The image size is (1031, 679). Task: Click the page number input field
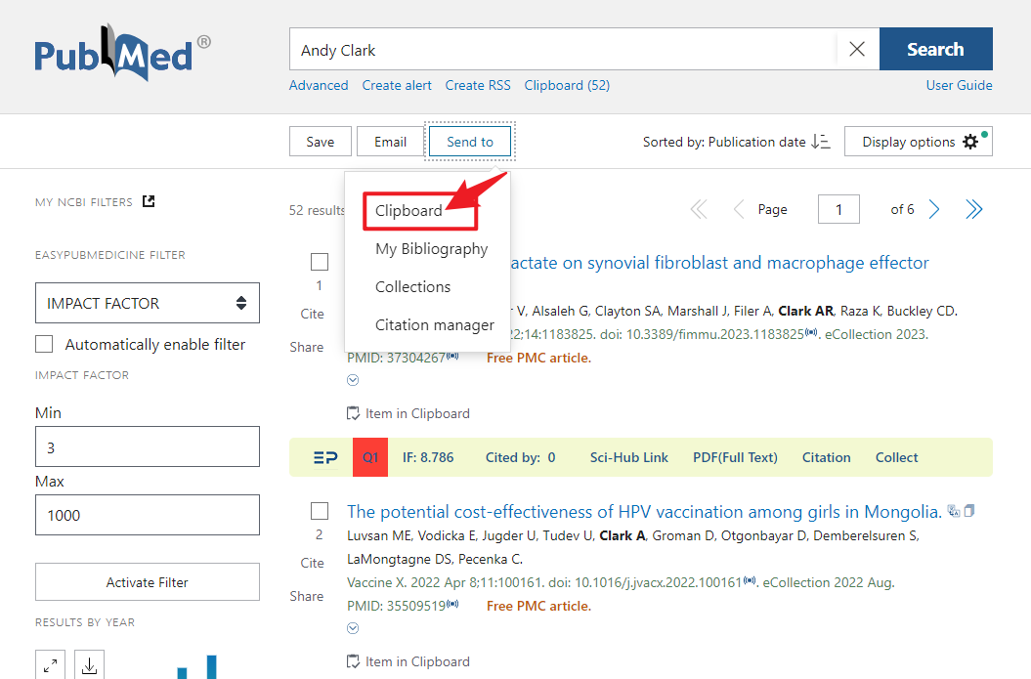pos(838,208)
